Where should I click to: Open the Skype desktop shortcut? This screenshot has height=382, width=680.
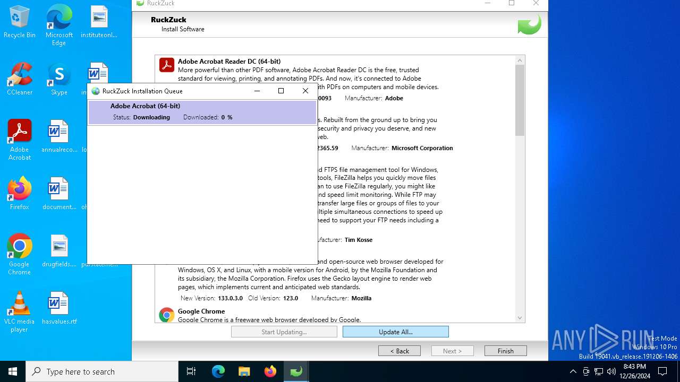pos(59,79)
